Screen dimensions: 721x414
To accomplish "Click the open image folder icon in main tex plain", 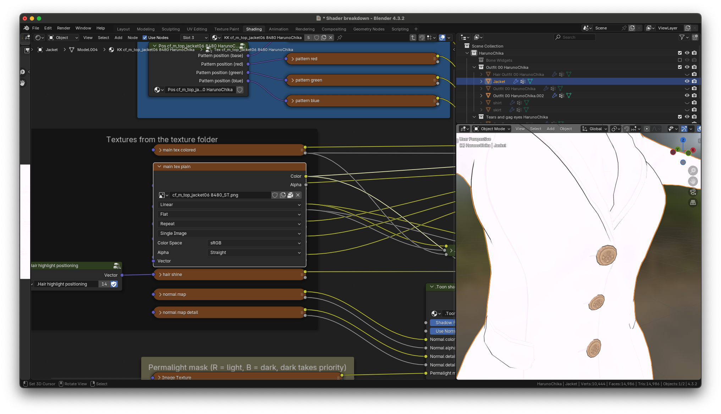I will tap(290, 195).
